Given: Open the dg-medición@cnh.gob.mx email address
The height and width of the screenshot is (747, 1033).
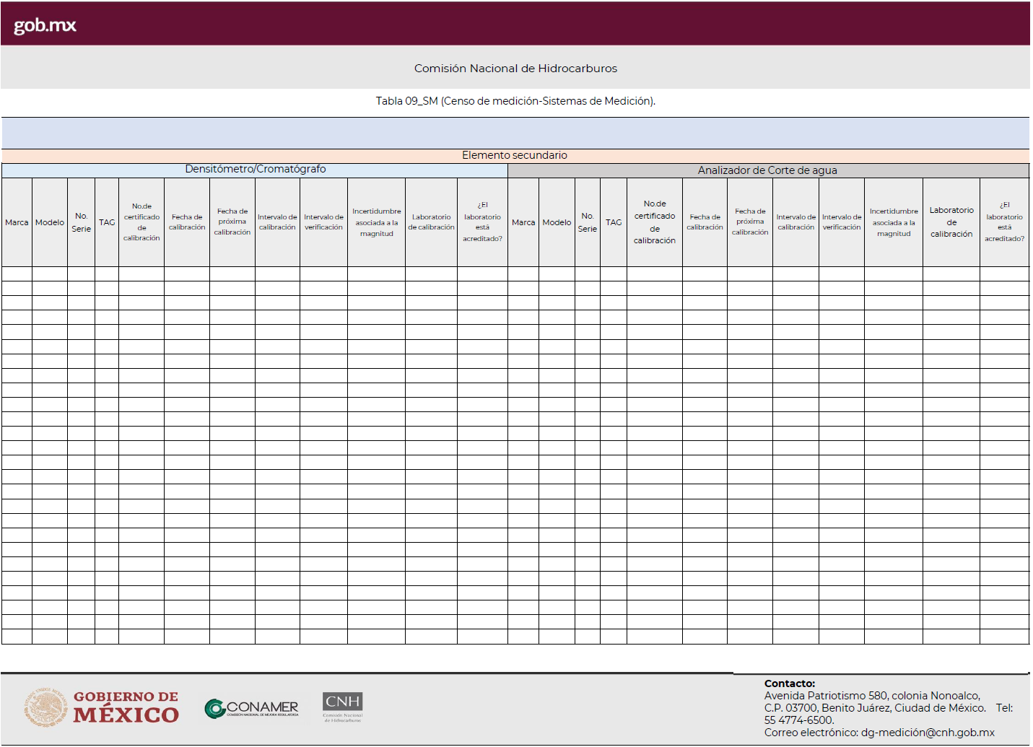Looking at the screenshot, I should [x=928, y=733].
